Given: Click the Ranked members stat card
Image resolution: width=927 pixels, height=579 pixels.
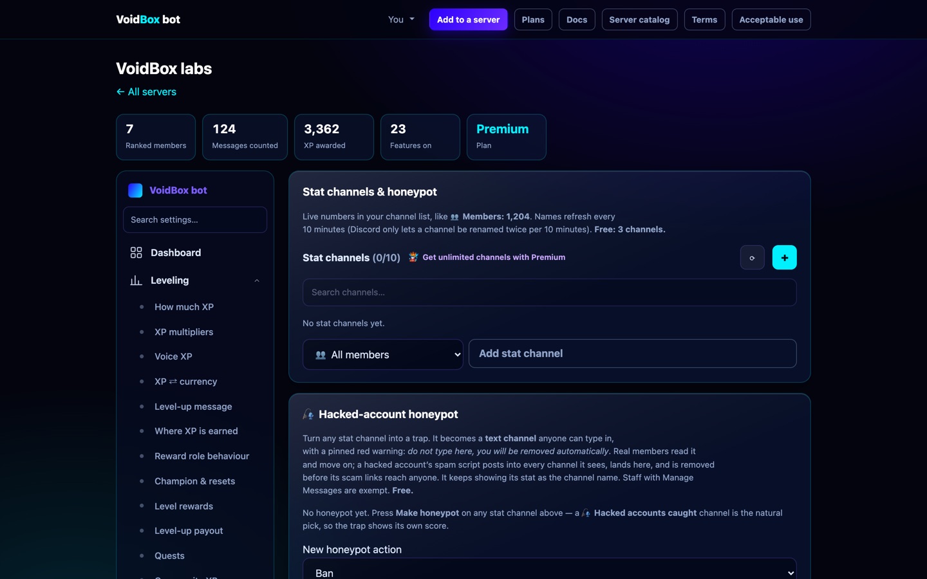Looking at the screenshot, I should click(x=156, y=137).
